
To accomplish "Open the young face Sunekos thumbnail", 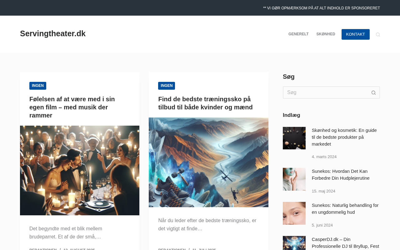I will 294,213.
